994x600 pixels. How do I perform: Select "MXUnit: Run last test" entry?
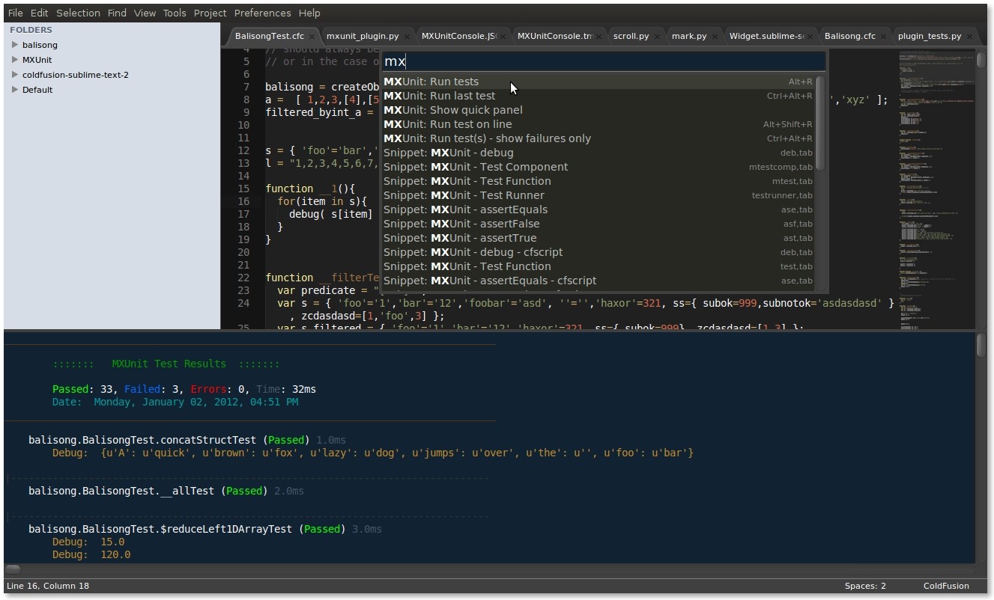(x=440, y=96)
